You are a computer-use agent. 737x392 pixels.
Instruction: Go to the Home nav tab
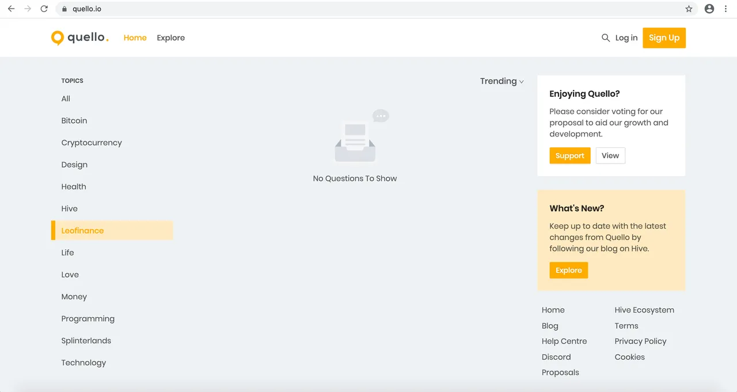[135, 37]
